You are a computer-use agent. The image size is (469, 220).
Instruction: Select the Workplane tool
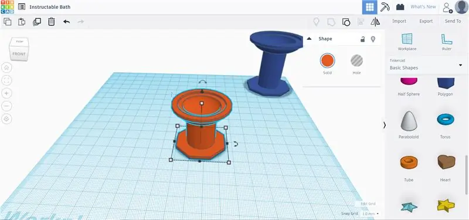click(407, 42)
